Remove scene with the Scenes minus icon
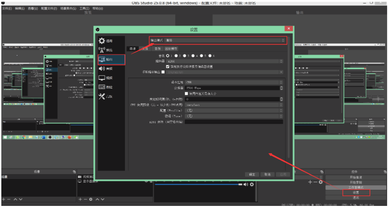 click(9, 199)
